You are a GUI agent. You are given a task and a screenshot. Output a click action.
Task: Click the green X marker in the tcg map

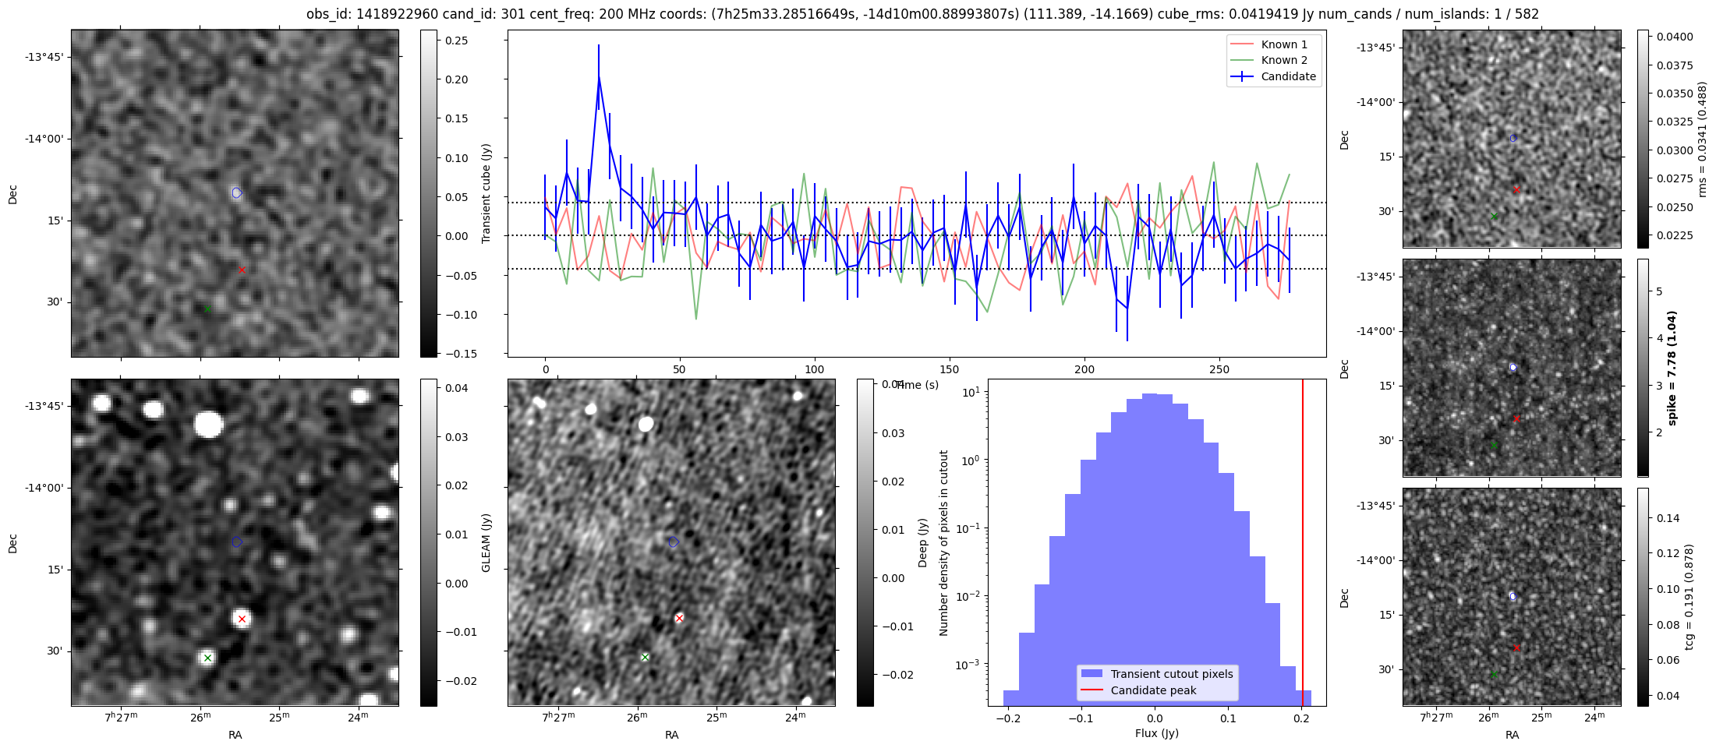[1494, 674]
